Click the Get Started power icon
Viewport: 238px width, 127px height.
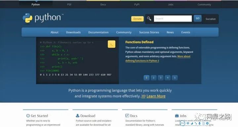coord(28,116)
